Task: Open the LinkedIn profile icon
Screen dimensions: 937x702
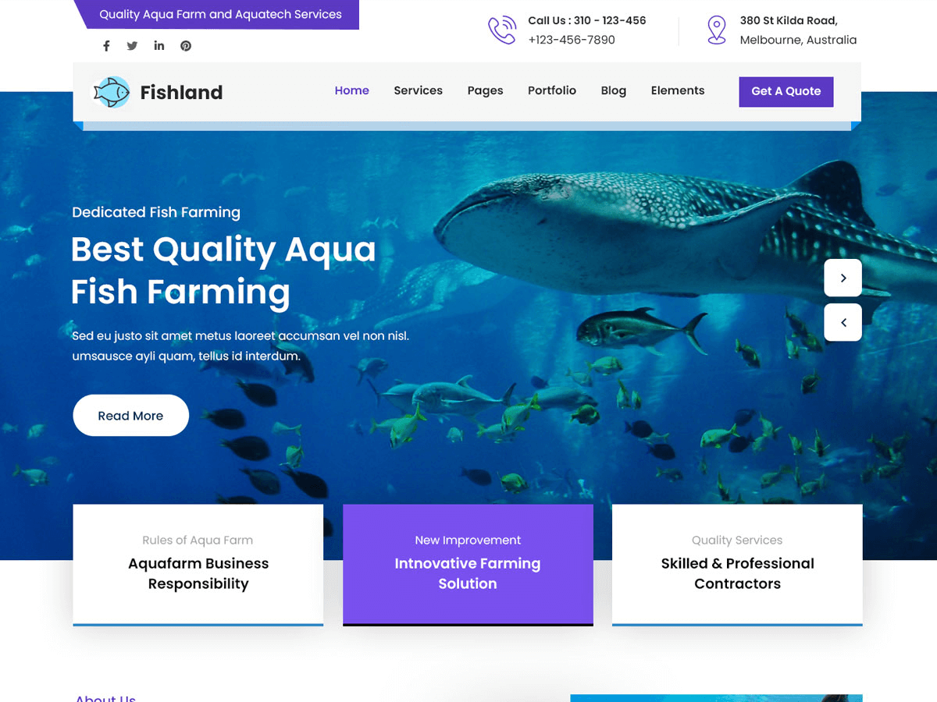Action: point(159,45)
